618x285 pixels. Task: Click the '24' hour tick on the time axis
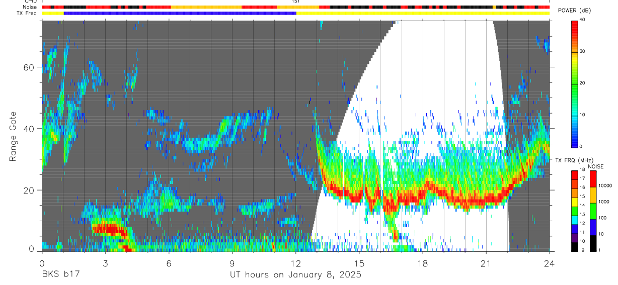(550, 263)
